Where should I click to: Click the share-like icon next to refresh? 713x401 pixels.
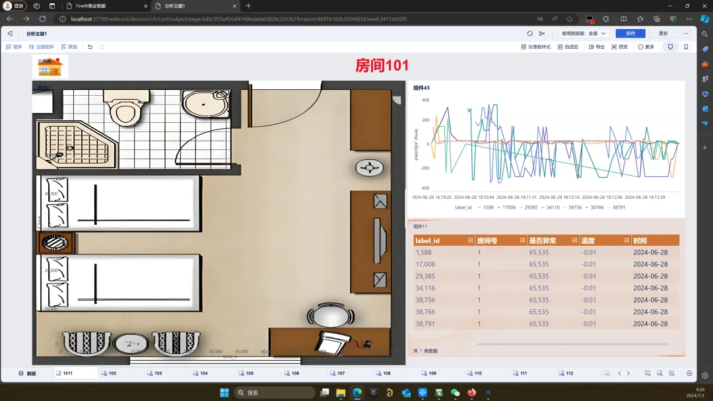541,34
